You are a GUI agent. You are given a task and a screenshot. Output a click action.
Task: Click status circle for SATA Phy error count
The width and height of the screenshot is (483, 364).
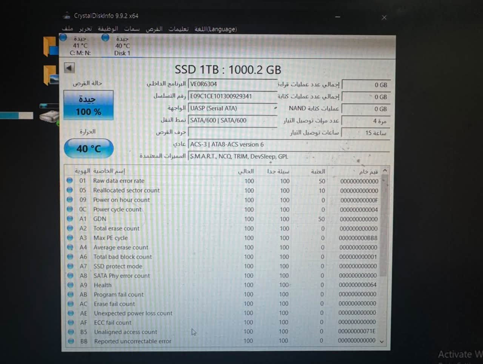tap(70, 275)
